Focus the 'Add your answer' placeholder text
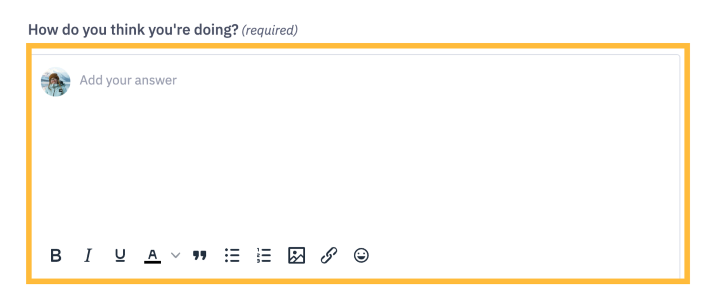This screenshot has height=300, width=707. tap(128, 80)
